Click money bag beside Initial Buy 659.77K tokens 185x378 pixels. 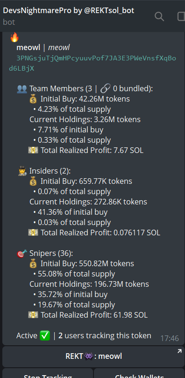[x=33, y=182]
